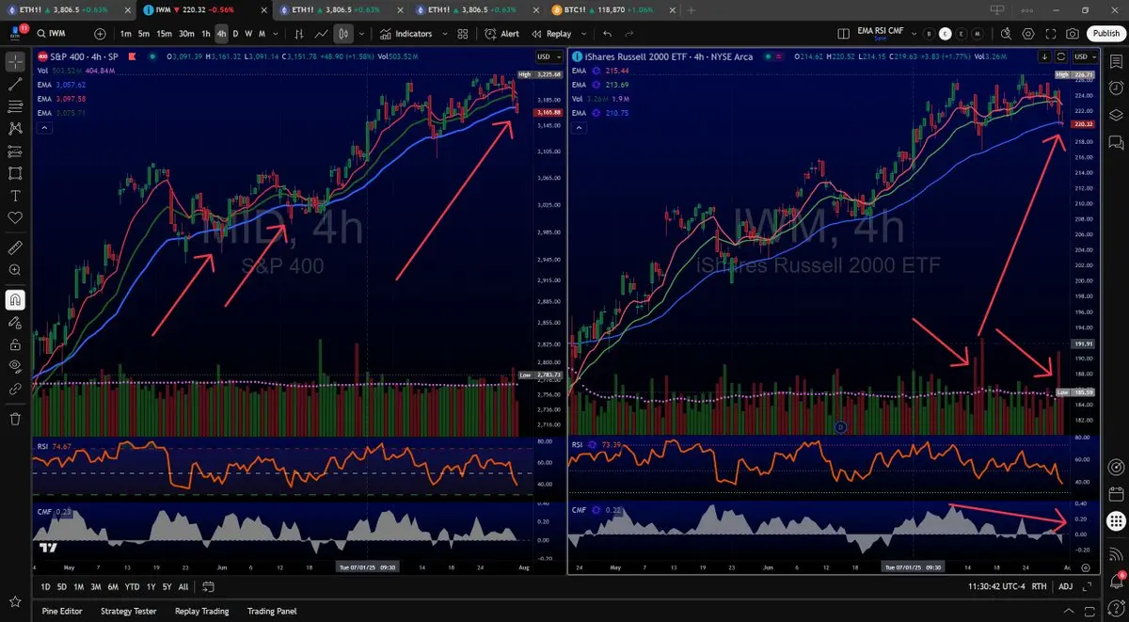Image resolution: width=1129 pixels, height=622 pixels.
Task: Open USD currency dropdown on IWM chart
Action: (x=1086, y=56)
